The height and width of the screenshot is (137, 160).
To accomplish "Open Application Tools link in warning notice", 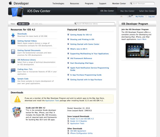I will (x=52, y=101).
